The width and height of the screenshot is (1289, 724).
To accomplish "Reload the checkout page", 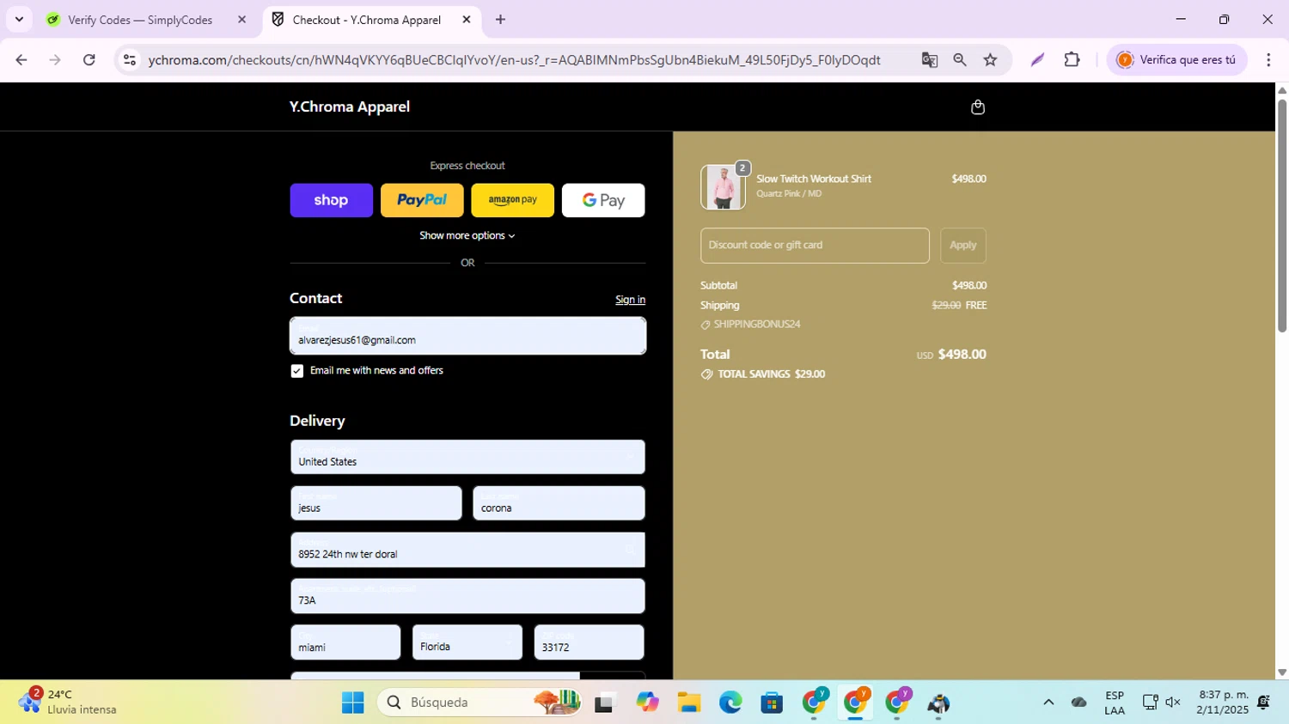I will tap(89, 60).
